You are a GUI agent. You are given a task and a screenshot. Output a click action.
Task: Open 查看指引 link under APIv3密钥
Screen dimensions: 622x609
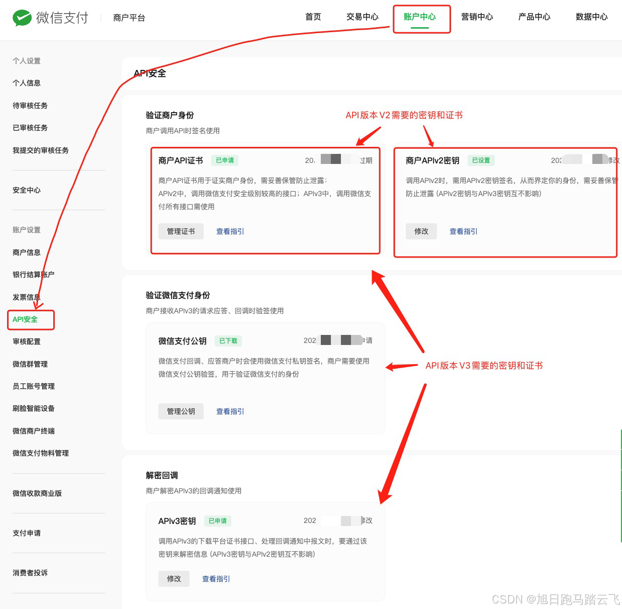(x=216, y=579)
